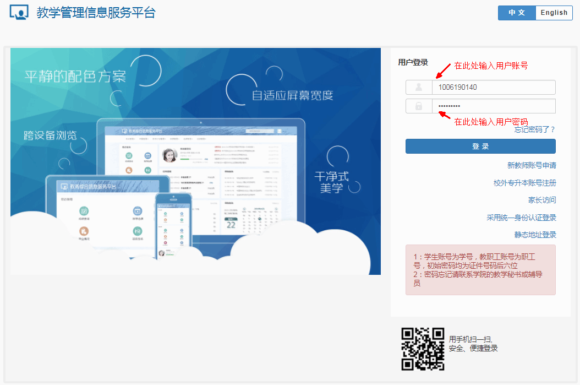Click the avatar photo on the banner laptop screen

coord(169,155)
